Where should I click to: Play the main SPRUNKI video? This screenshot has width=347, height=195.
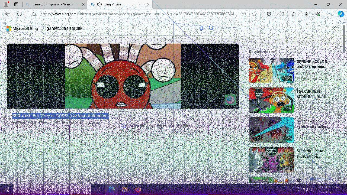tap(123, 76)
